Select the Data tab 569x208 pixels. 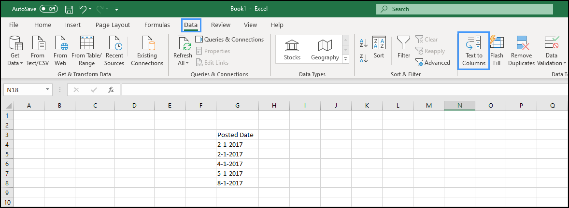coord(191,25)
